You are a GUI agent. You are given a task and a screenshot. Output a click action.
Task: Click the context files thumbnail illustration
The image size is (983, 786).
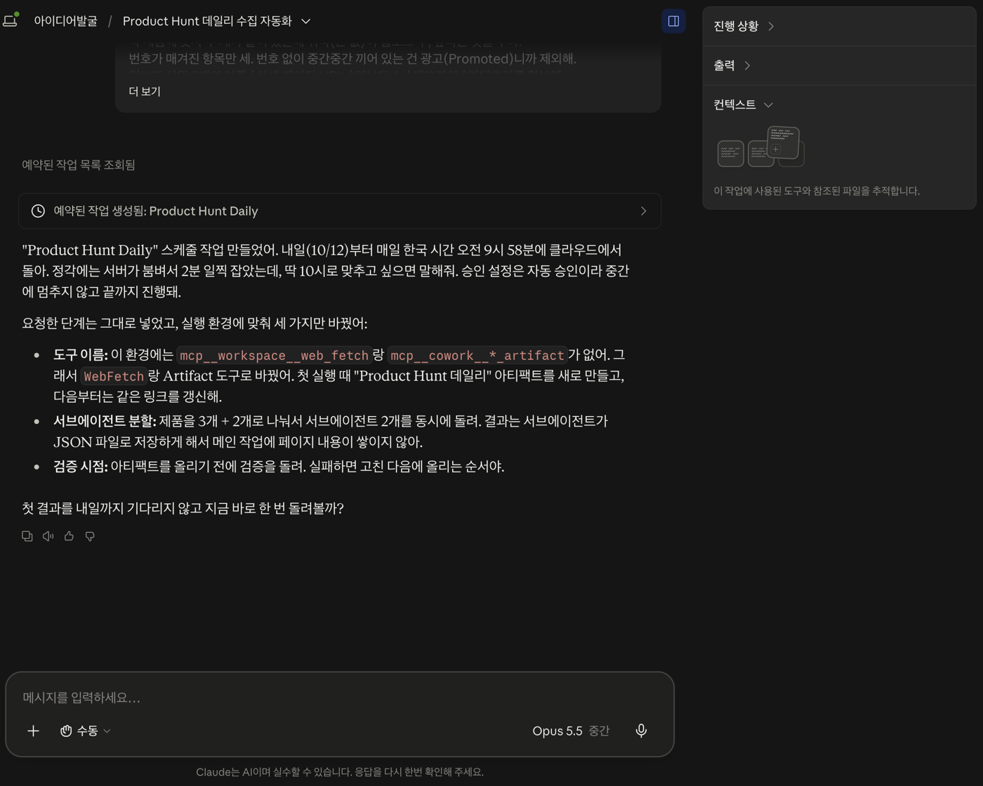760,147
